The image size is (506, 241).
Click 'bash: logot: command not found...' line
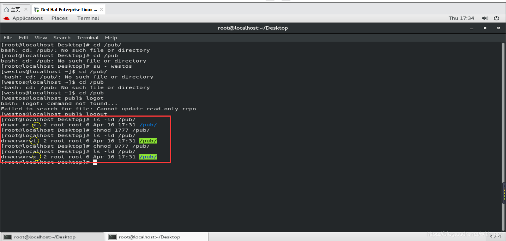point(59,104)
